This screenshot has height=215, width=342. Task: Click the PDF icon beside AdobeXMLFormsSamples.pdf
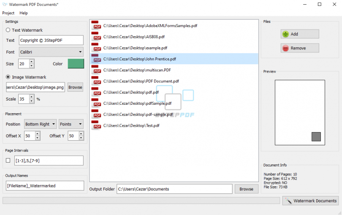pyautogui.click(x=96, y=25)
